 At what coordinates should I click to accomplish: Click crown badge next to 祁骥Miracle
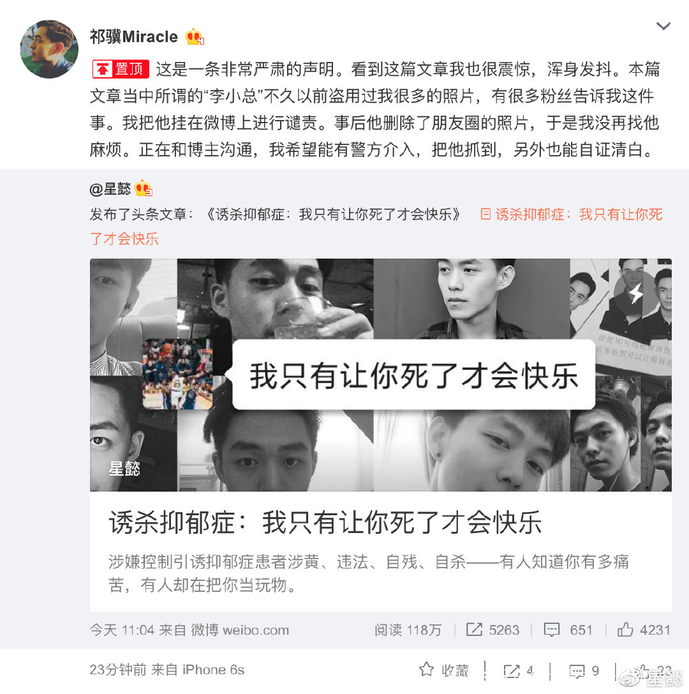click(x=195, y=37)
